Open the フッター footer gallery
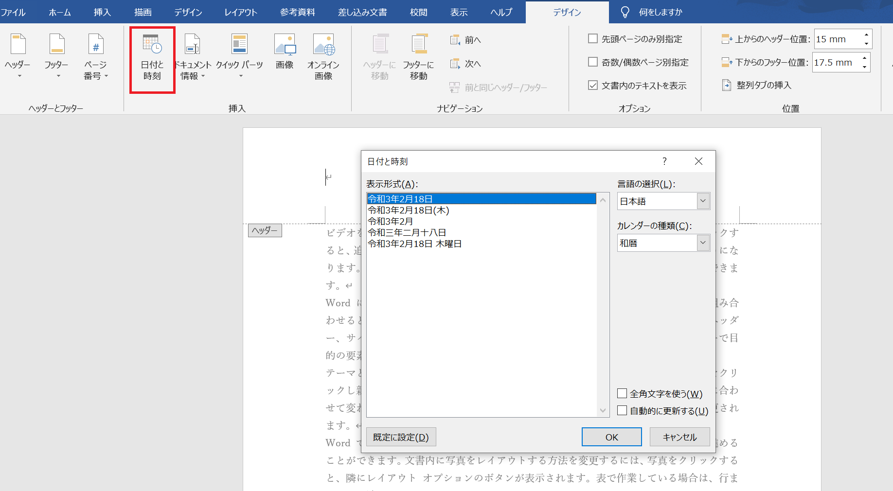 pyautogui.click(x=56, y=55)
